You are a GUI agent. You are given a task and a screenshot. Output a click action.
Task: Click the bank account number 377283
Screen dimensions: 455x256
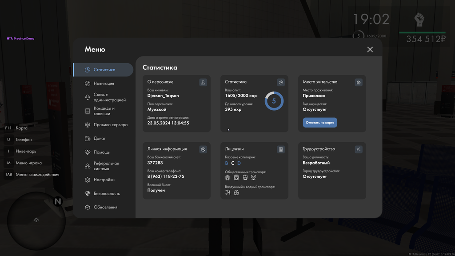point(155,163)
